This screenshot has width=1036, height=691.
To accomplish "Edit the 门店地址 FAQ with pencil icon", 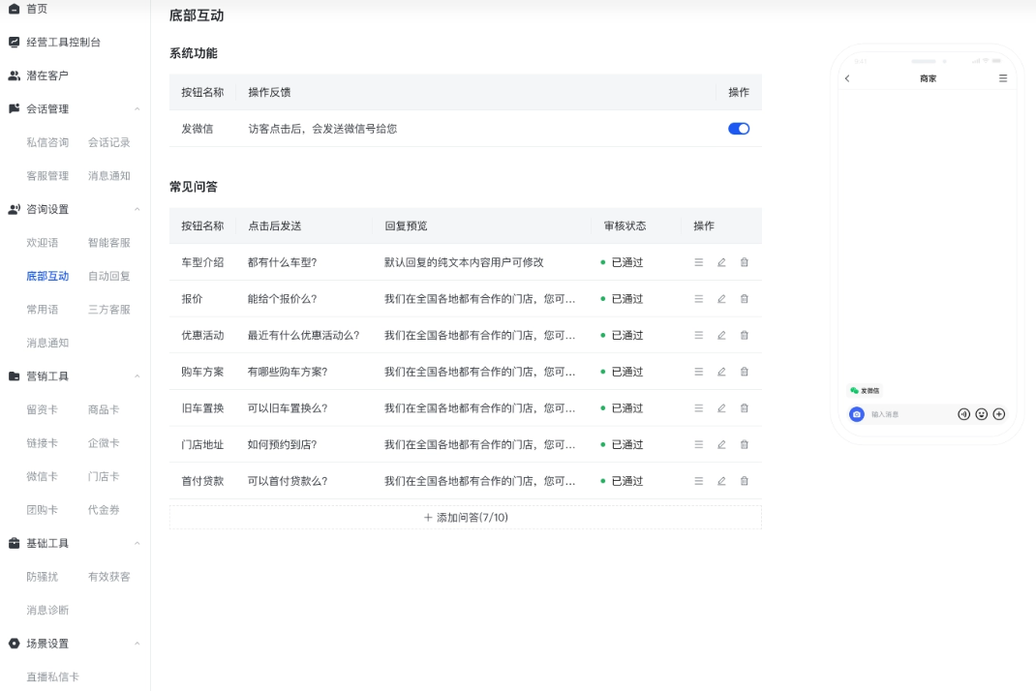I will tap(720, 444).
